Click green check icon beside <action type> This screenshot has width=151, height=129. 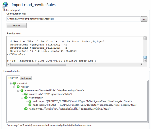click(26, 109)
